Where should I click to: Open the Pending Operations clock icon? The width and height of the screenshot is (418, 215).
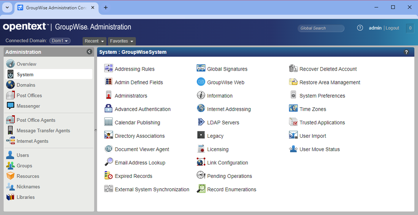coord(201,175)
